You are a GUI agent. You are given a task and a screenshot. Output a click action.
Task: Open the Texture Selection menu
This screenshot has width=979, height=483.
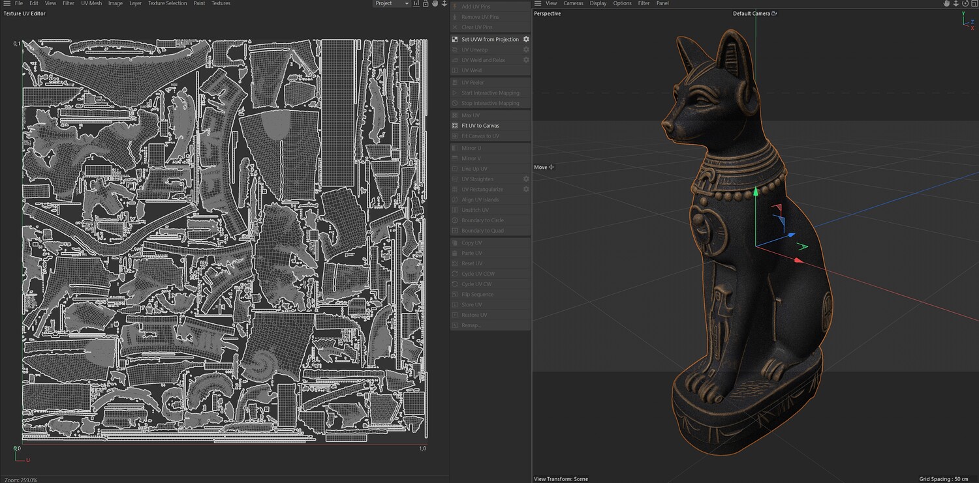(167, 3)
